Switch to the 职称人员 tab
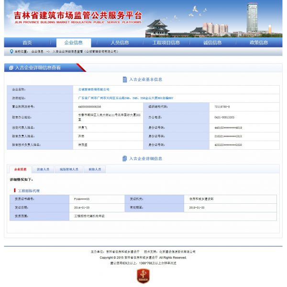Viewport: 287px width, 287px height. tap(95, 169)
